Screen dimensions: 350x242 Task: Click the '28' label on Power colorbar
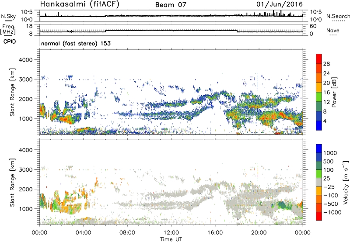click(x=326, y=64)
